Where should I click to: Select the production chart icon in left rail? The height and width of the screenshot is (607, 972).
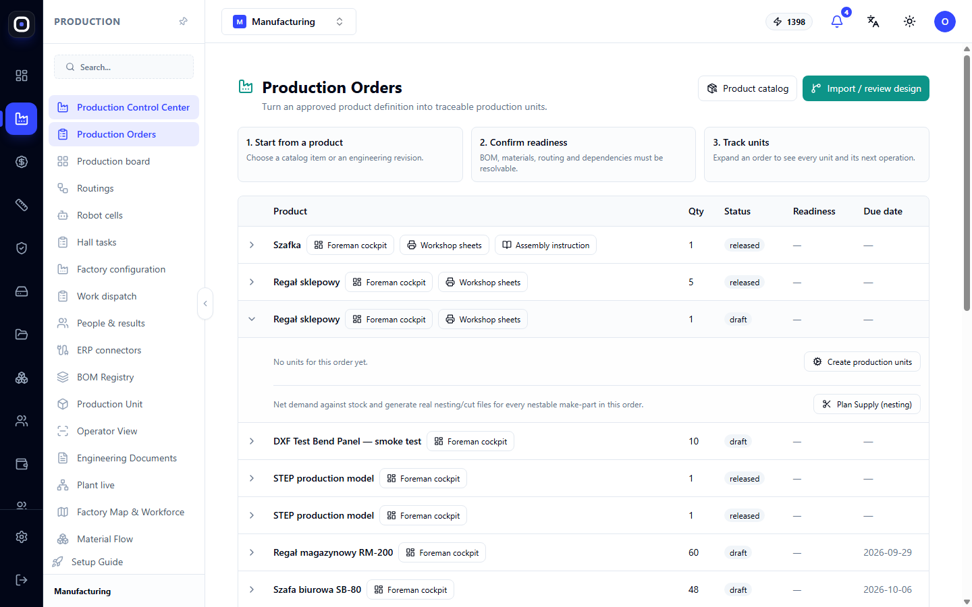point(22,119)
